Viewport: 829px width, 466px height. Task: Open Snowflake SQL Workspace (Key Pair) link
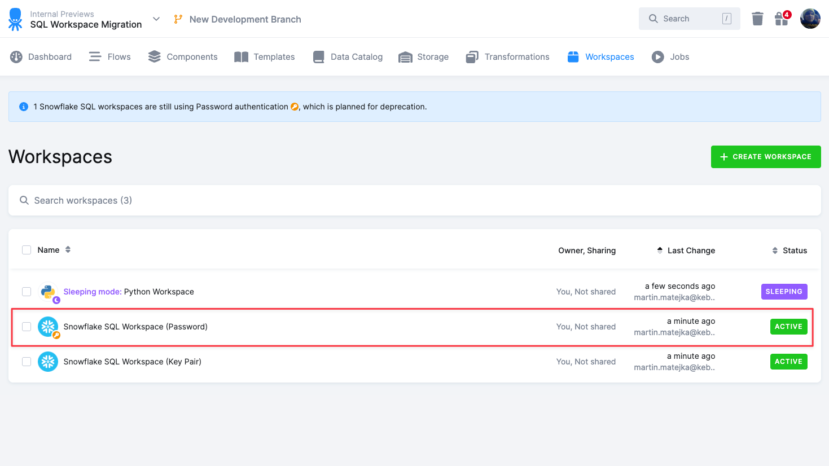pos(132,362)
